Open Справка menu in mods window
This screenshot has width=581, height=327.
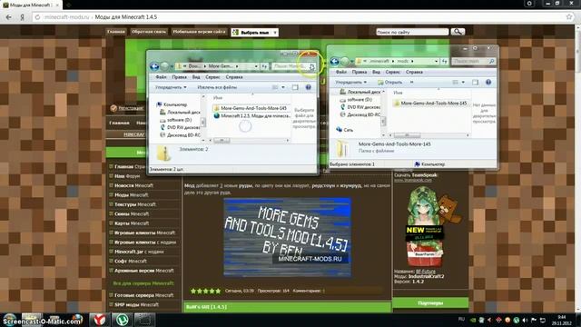[414, 72]
